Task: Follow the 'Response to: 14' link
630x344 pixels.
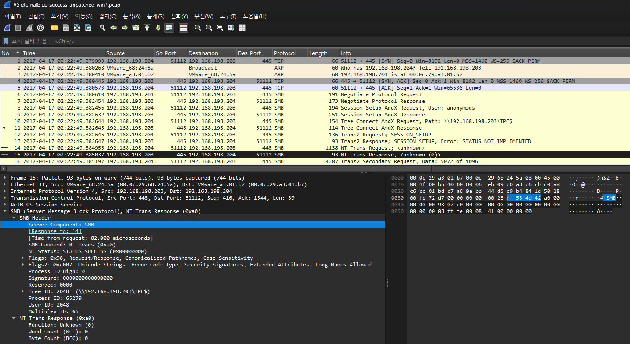Action: coord(55,231)
